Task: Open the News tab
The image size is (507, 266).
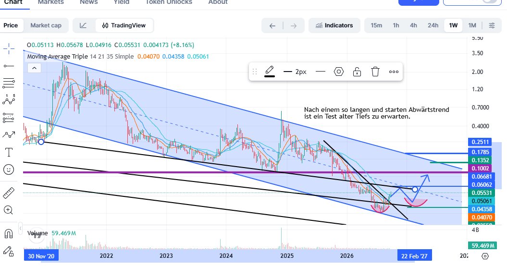Action: tap(88, 2)
